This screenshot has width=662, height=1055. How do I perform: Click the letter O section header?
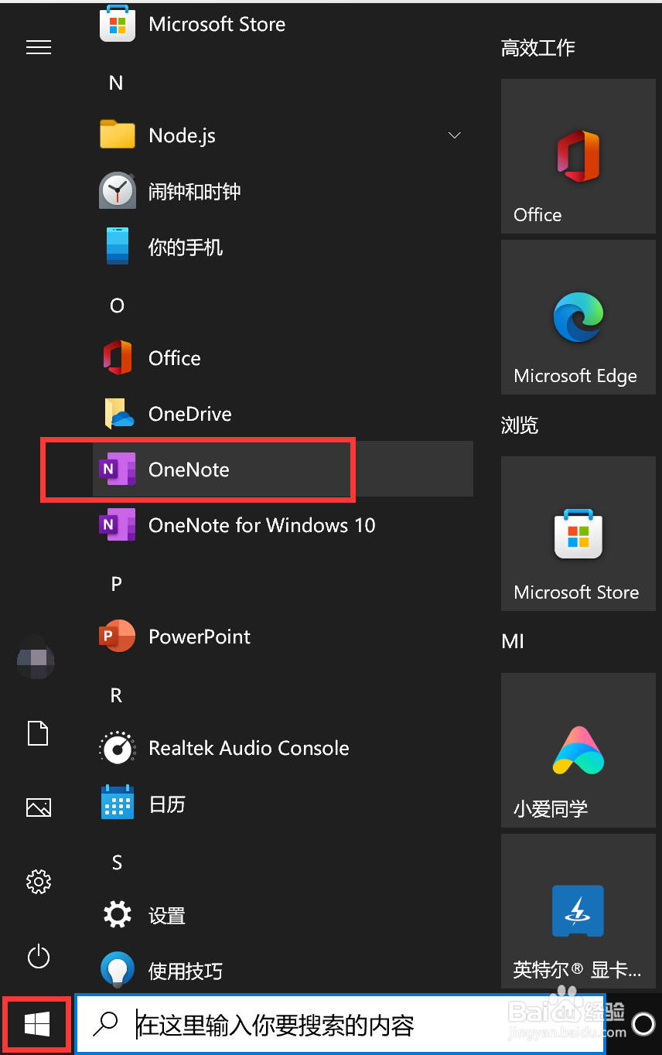coord(117,306)
